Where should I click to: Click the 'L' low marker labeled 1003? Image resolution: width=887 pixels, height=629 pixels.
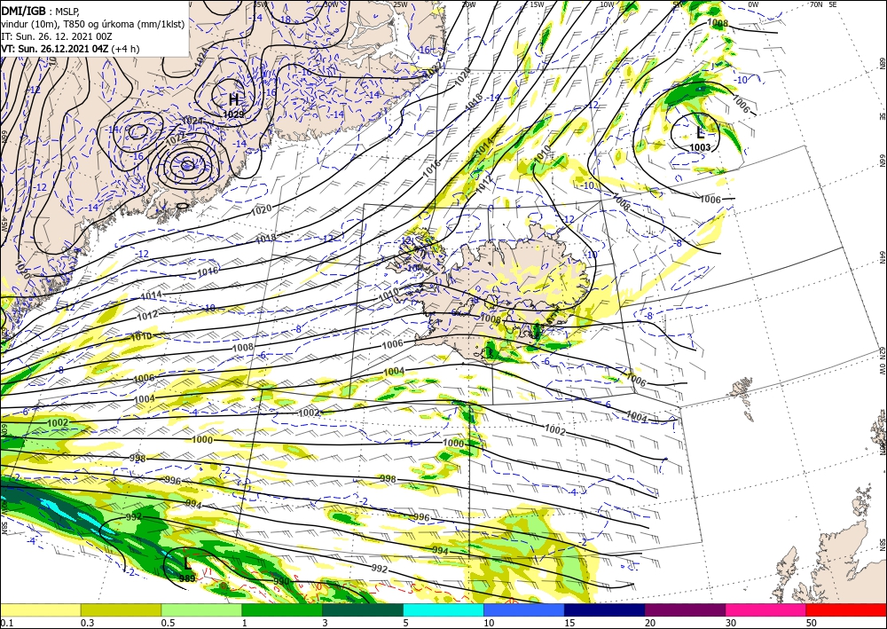pos(701,133)
